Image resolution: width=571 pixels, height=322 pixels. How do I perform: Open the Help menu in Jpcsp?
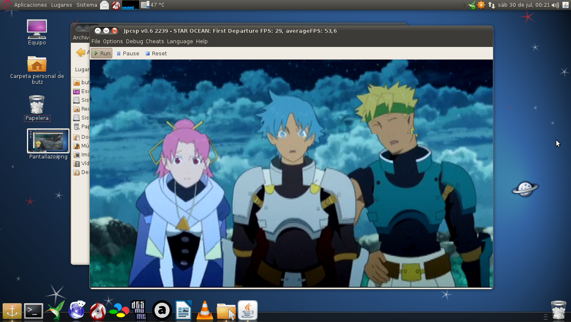coord(202,42)
